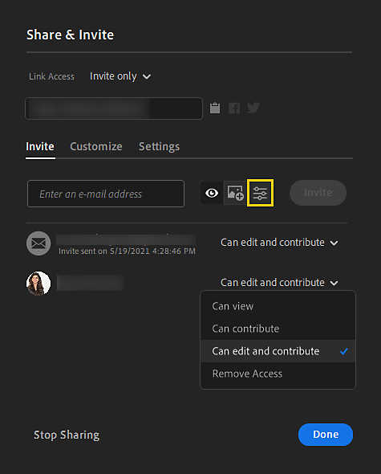Click the Invite button
This screenshot has width=381, height=474.
pos(318,193)
